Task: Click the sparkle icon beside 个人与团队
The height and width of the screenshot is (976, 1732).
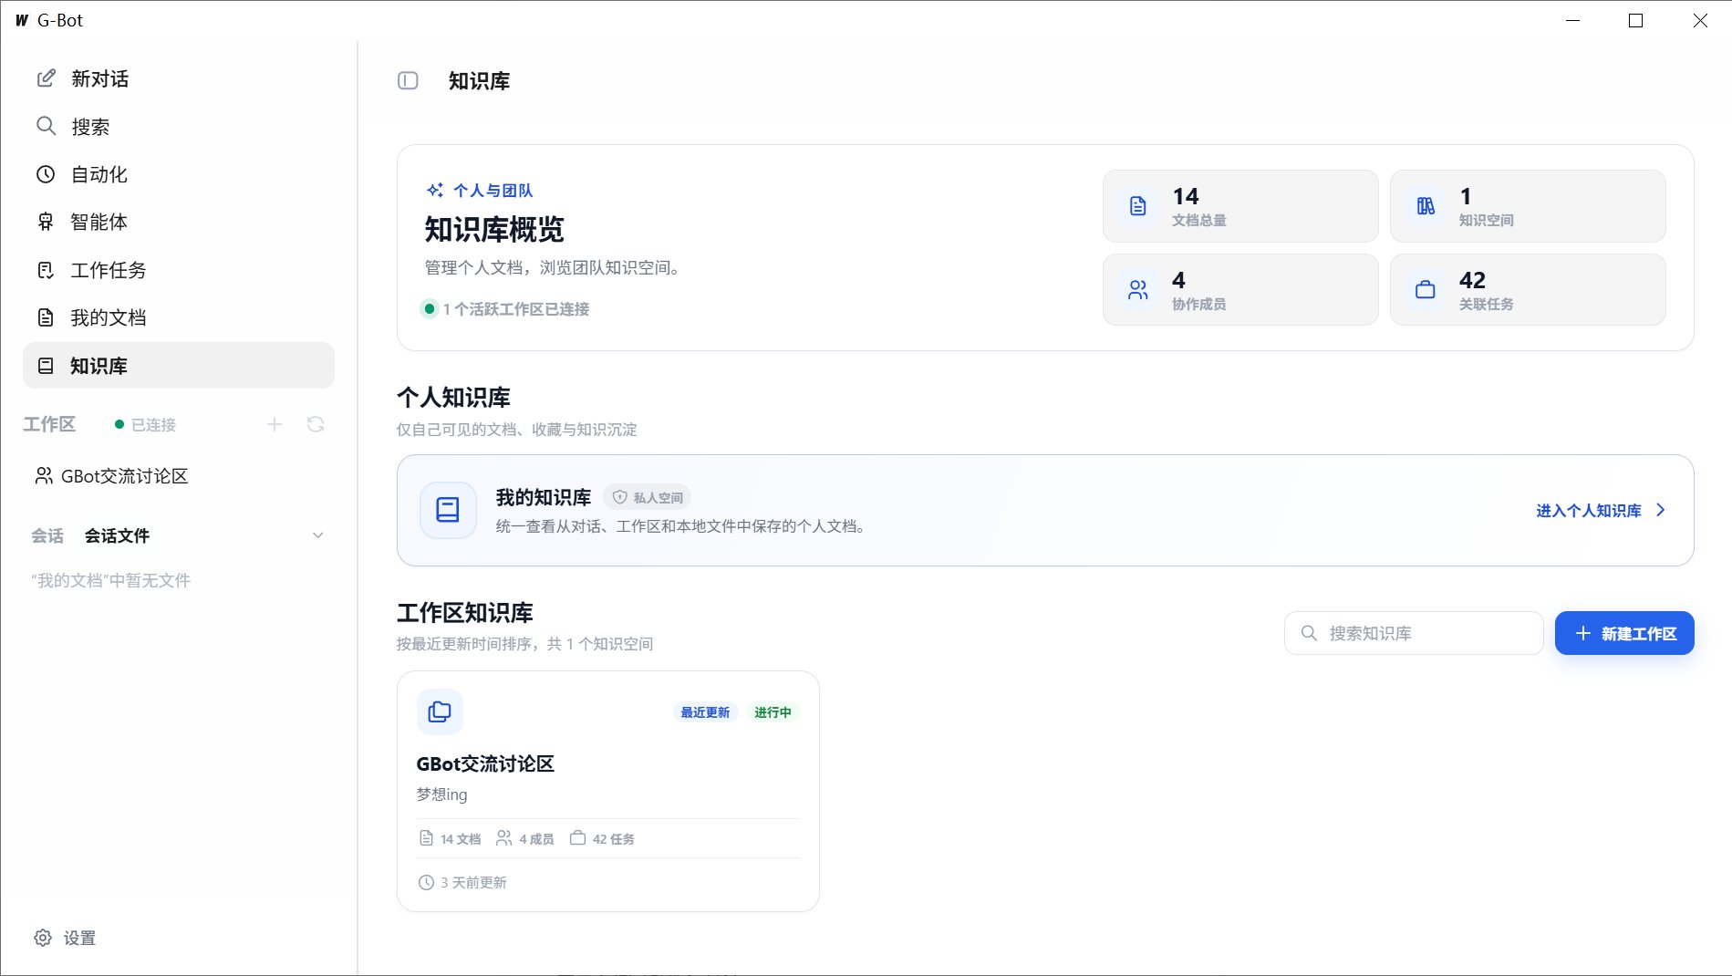Action: [435, 191]
